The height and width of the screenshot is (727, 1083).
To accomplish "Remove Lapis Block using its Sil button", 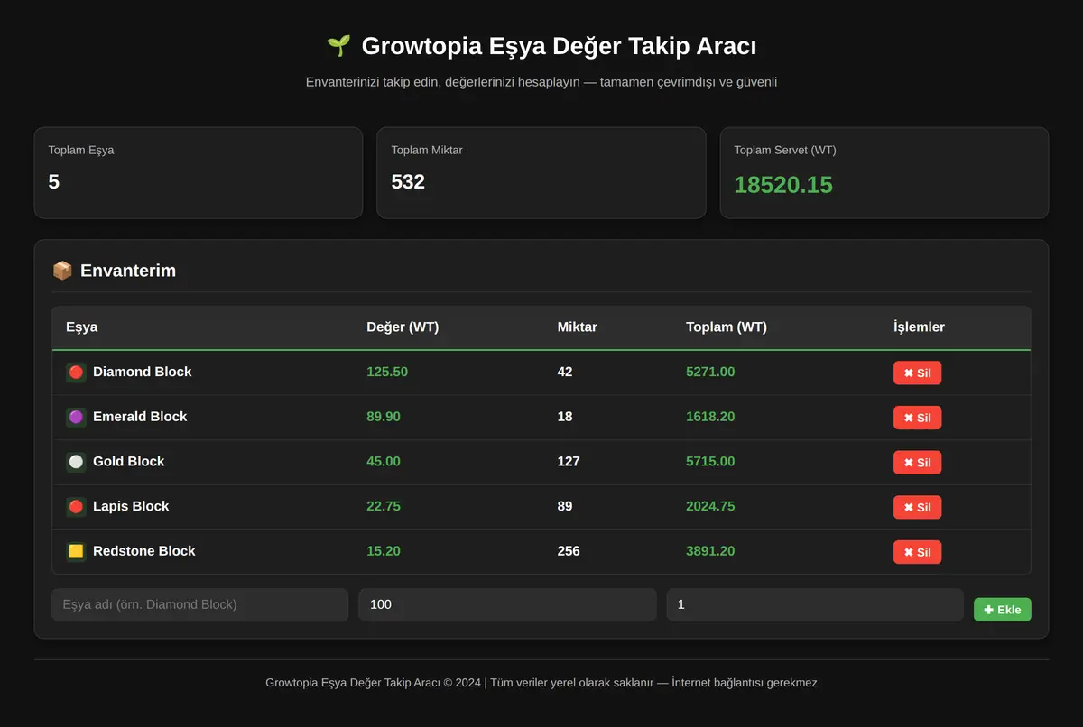I will click(917, 507).
